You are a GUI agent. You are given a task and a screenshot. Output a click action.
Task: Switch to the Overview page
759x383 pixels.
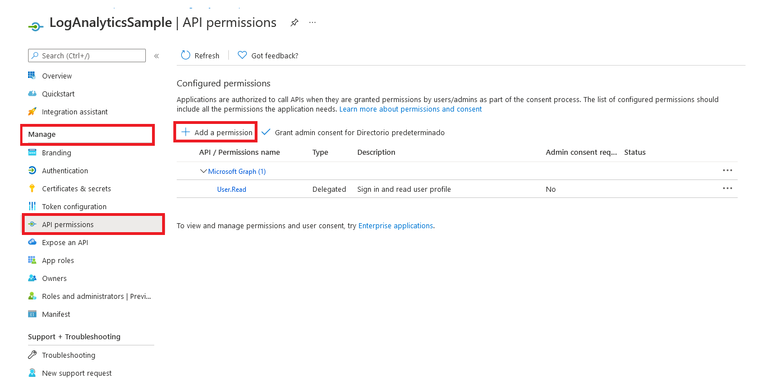coord(57,76)
